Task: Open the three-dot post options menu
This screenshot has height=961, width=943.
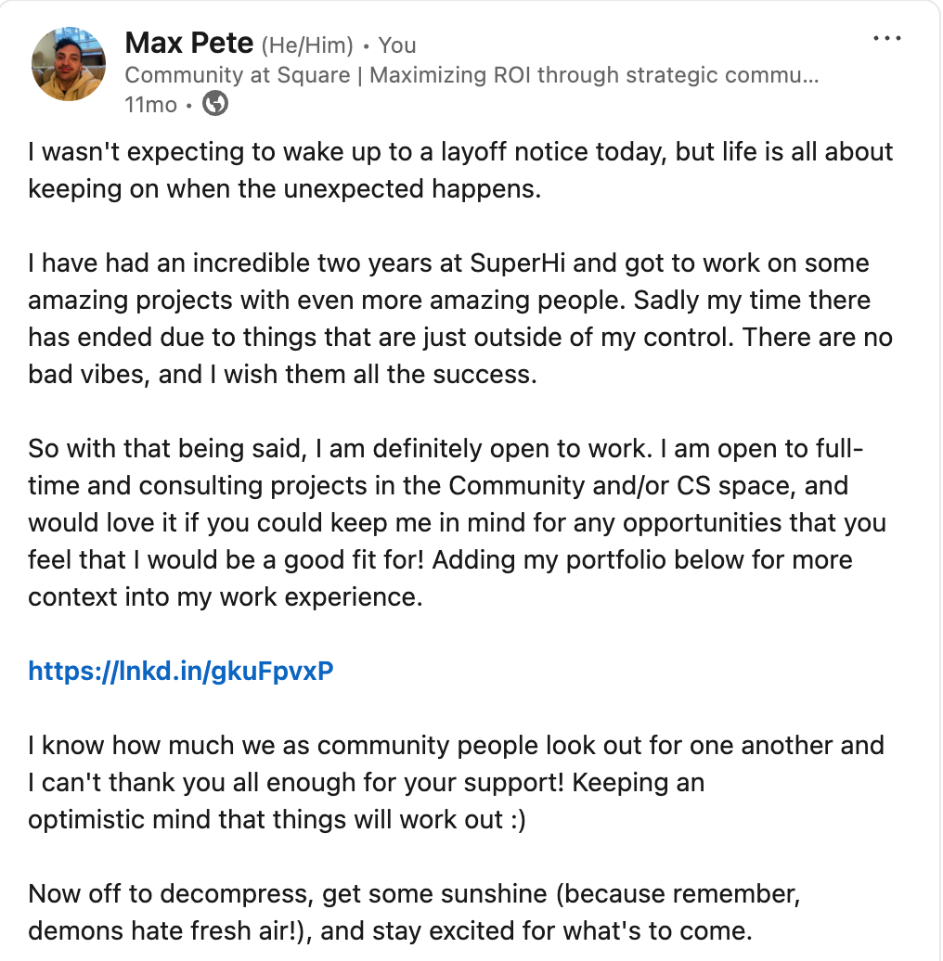Action: pos(886,38)
